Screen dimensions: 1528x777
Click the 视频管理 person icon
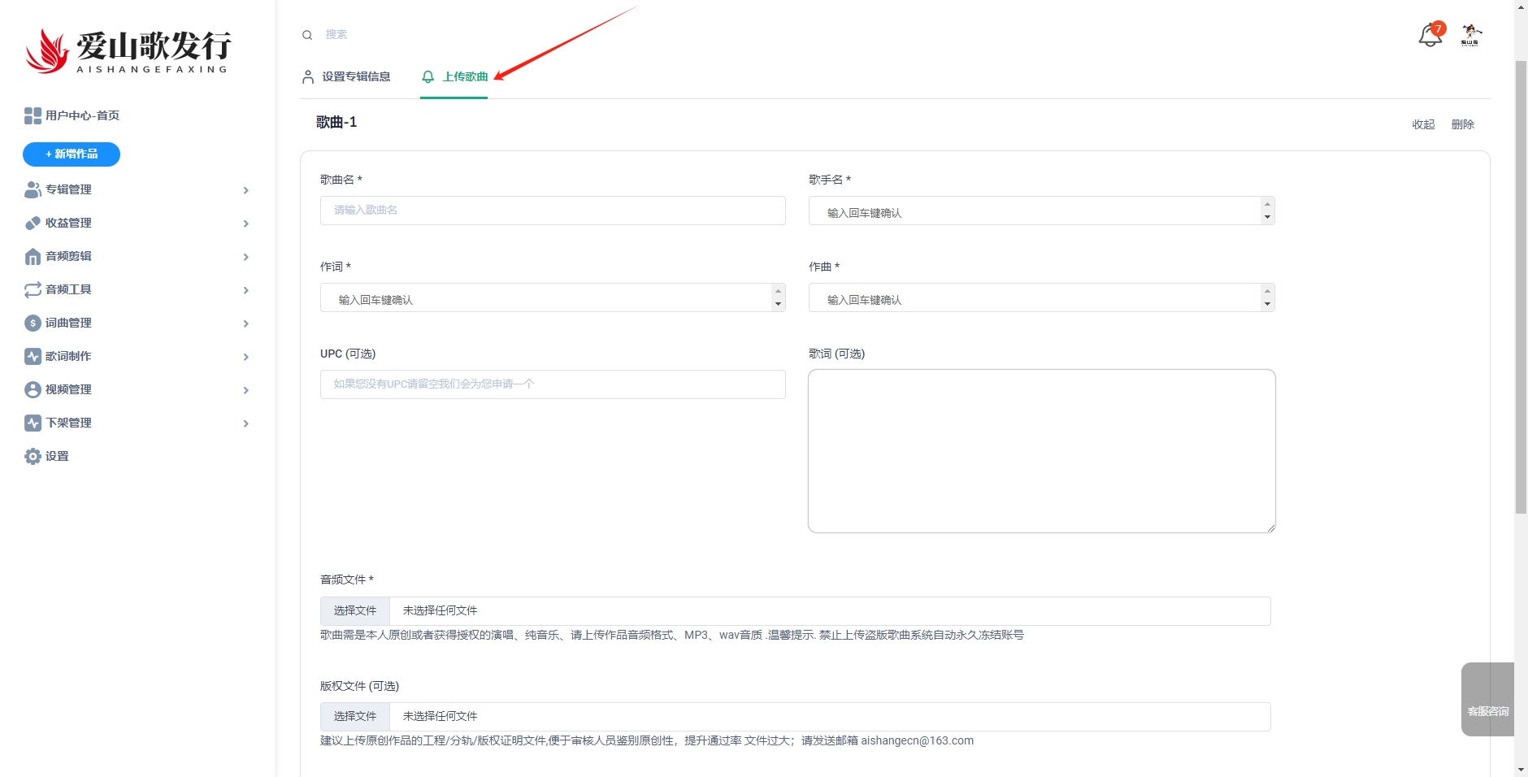[33, 389]
